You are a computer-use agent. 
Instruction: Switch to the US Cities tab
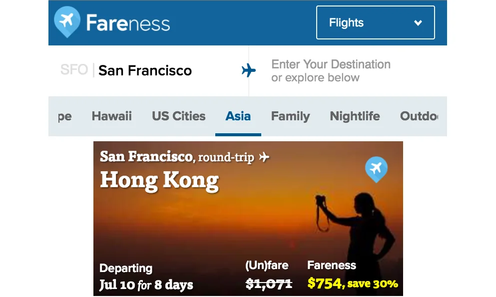pos(178,116)
